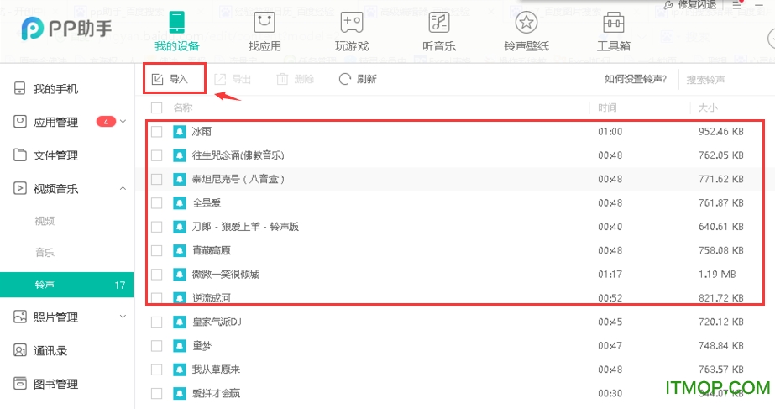The width and height of the screenshot is (775, 409).
Task: Click 文件管理 folder icon in sidebar
Action: coord(20,155)
